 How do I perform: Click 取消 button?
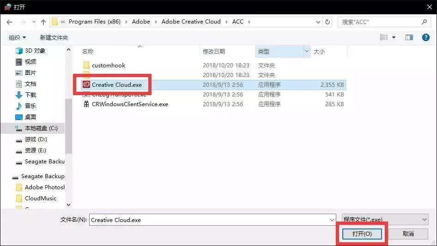[408, 234]
